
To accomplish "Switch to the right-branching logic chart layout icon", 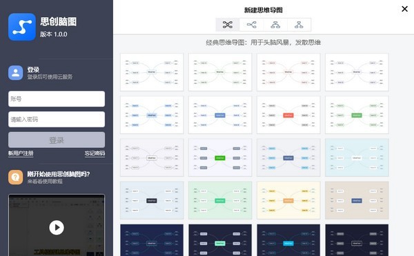I will [x=251, y=25].
